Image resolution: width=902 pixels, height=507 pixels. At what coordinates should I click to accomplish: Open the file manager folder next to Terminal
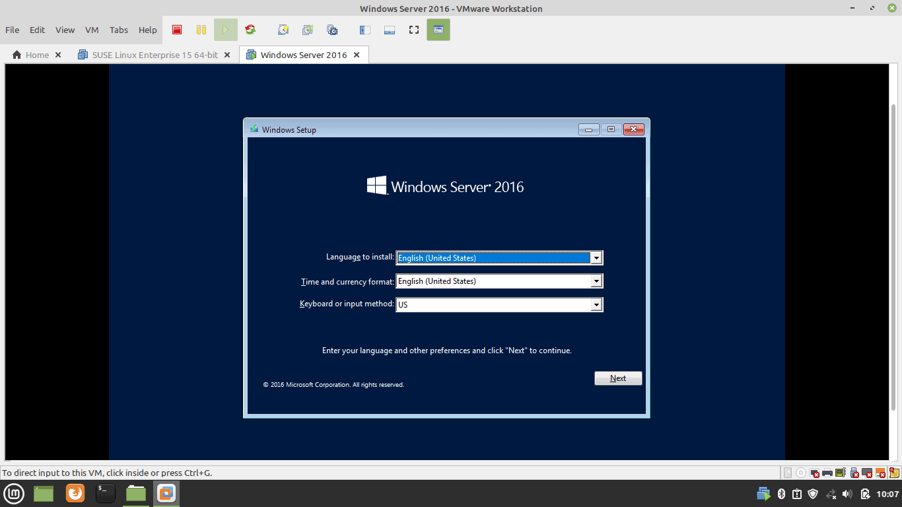point(136,493)
